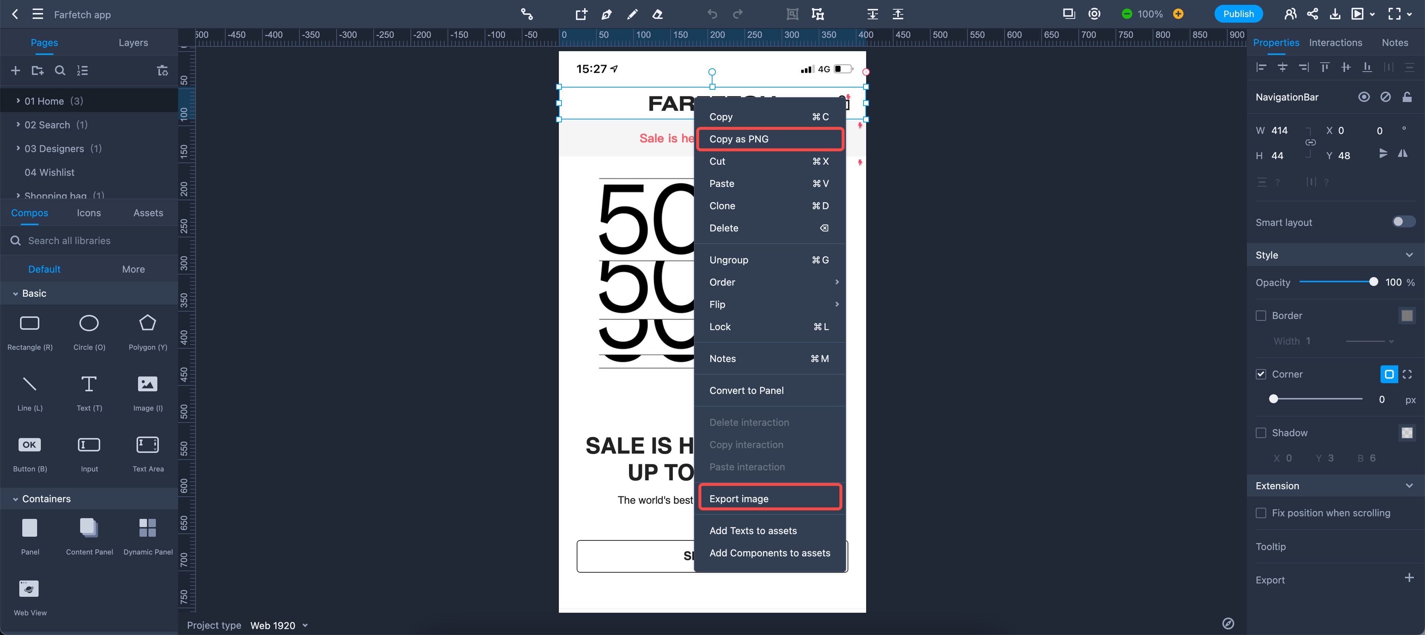Open the Icons library tab
Image resolution: width=1425 pixels, height=635 pixels.
pyautogui.click(x=89, y=213)
